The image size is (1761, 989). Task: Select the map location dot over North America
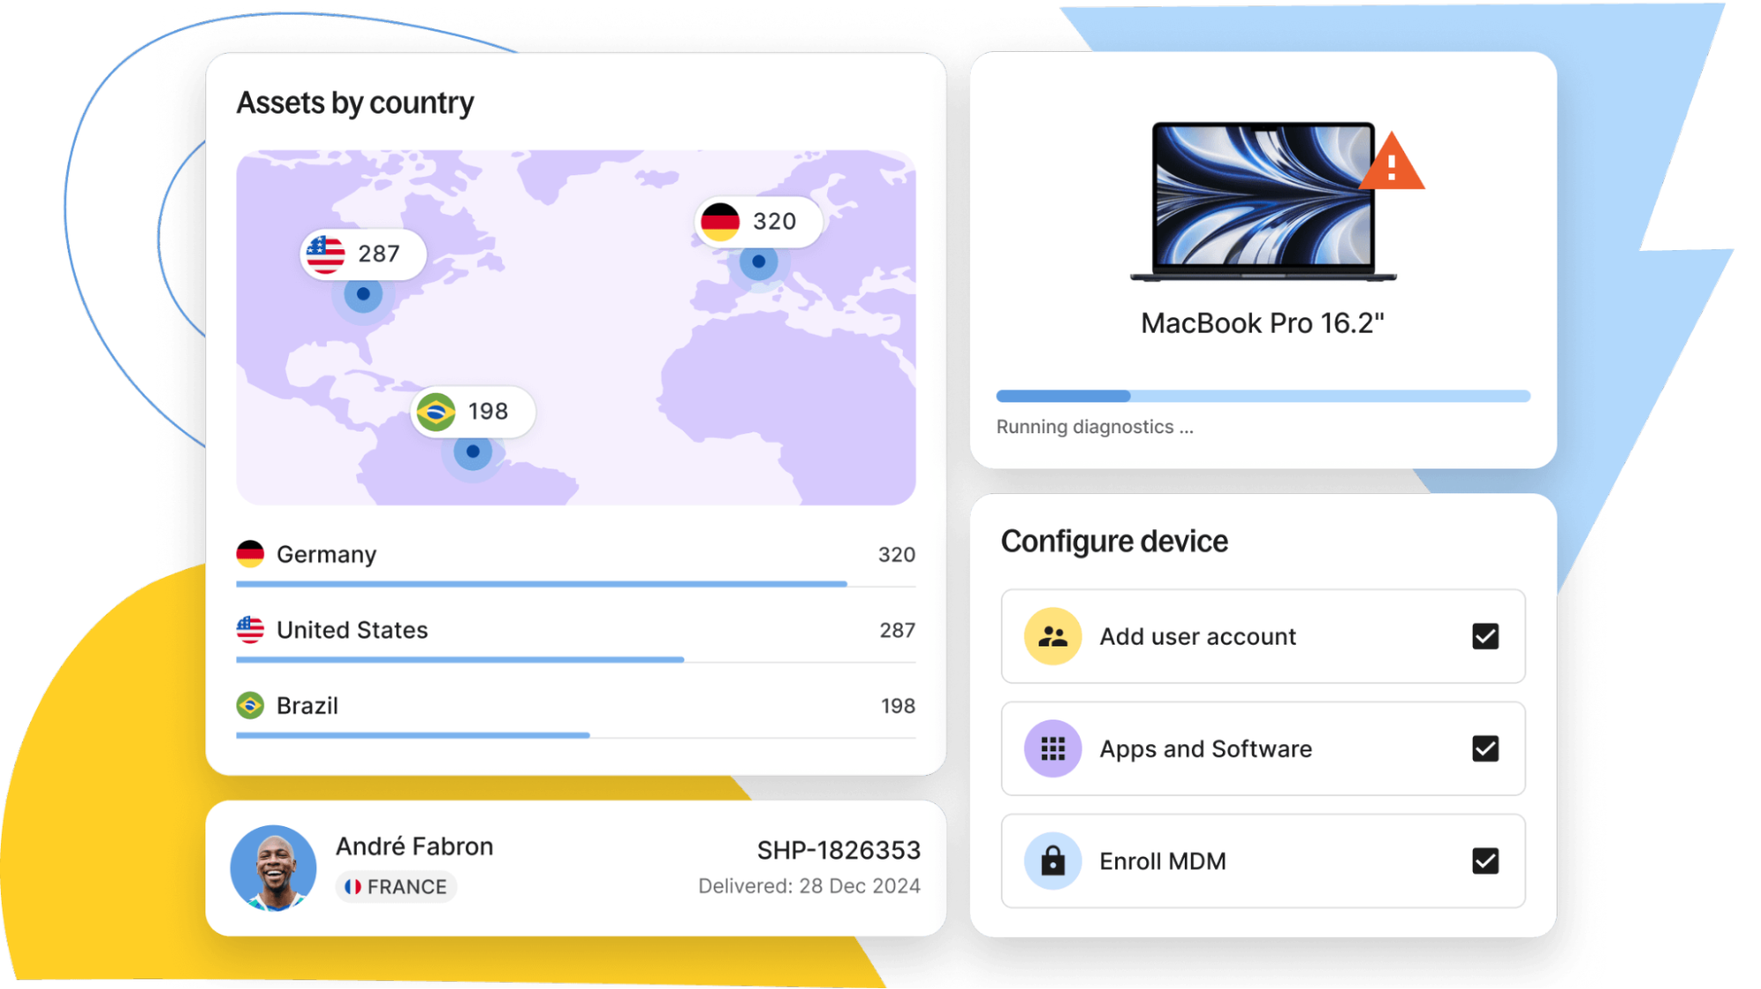tap(363, 294)
